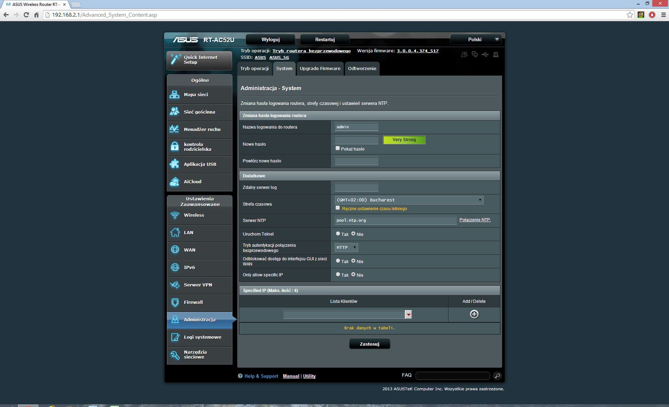Open Wireless settings wifi icon

(x=175, y=215)
